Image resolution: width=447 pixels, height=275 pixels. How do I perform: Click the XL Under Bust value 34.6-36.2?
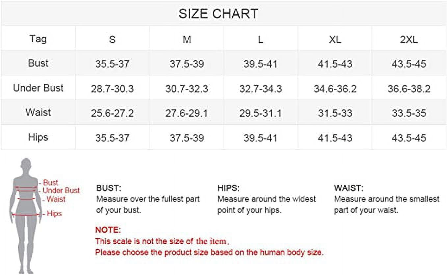[x=335, y=89]
